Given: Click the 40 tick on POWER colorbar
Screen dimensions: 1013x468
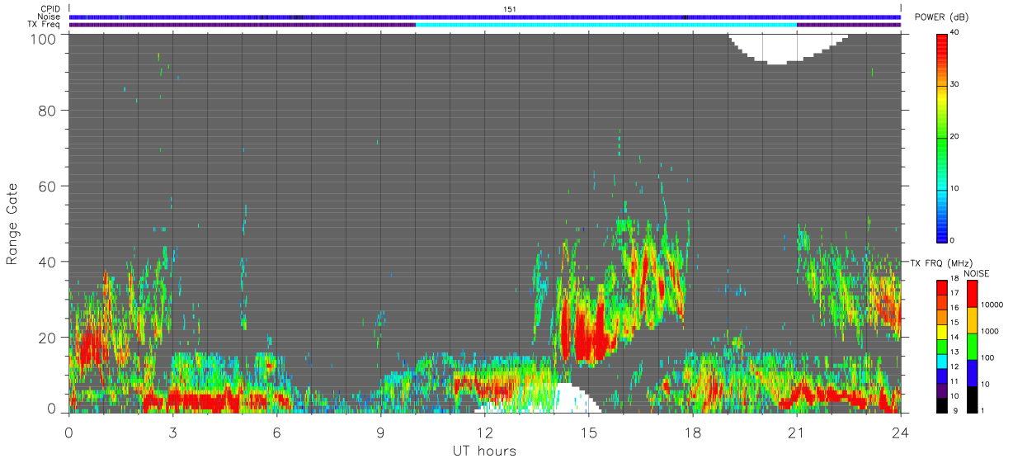Looking at the screenshot, I should [x=955, y=32].
